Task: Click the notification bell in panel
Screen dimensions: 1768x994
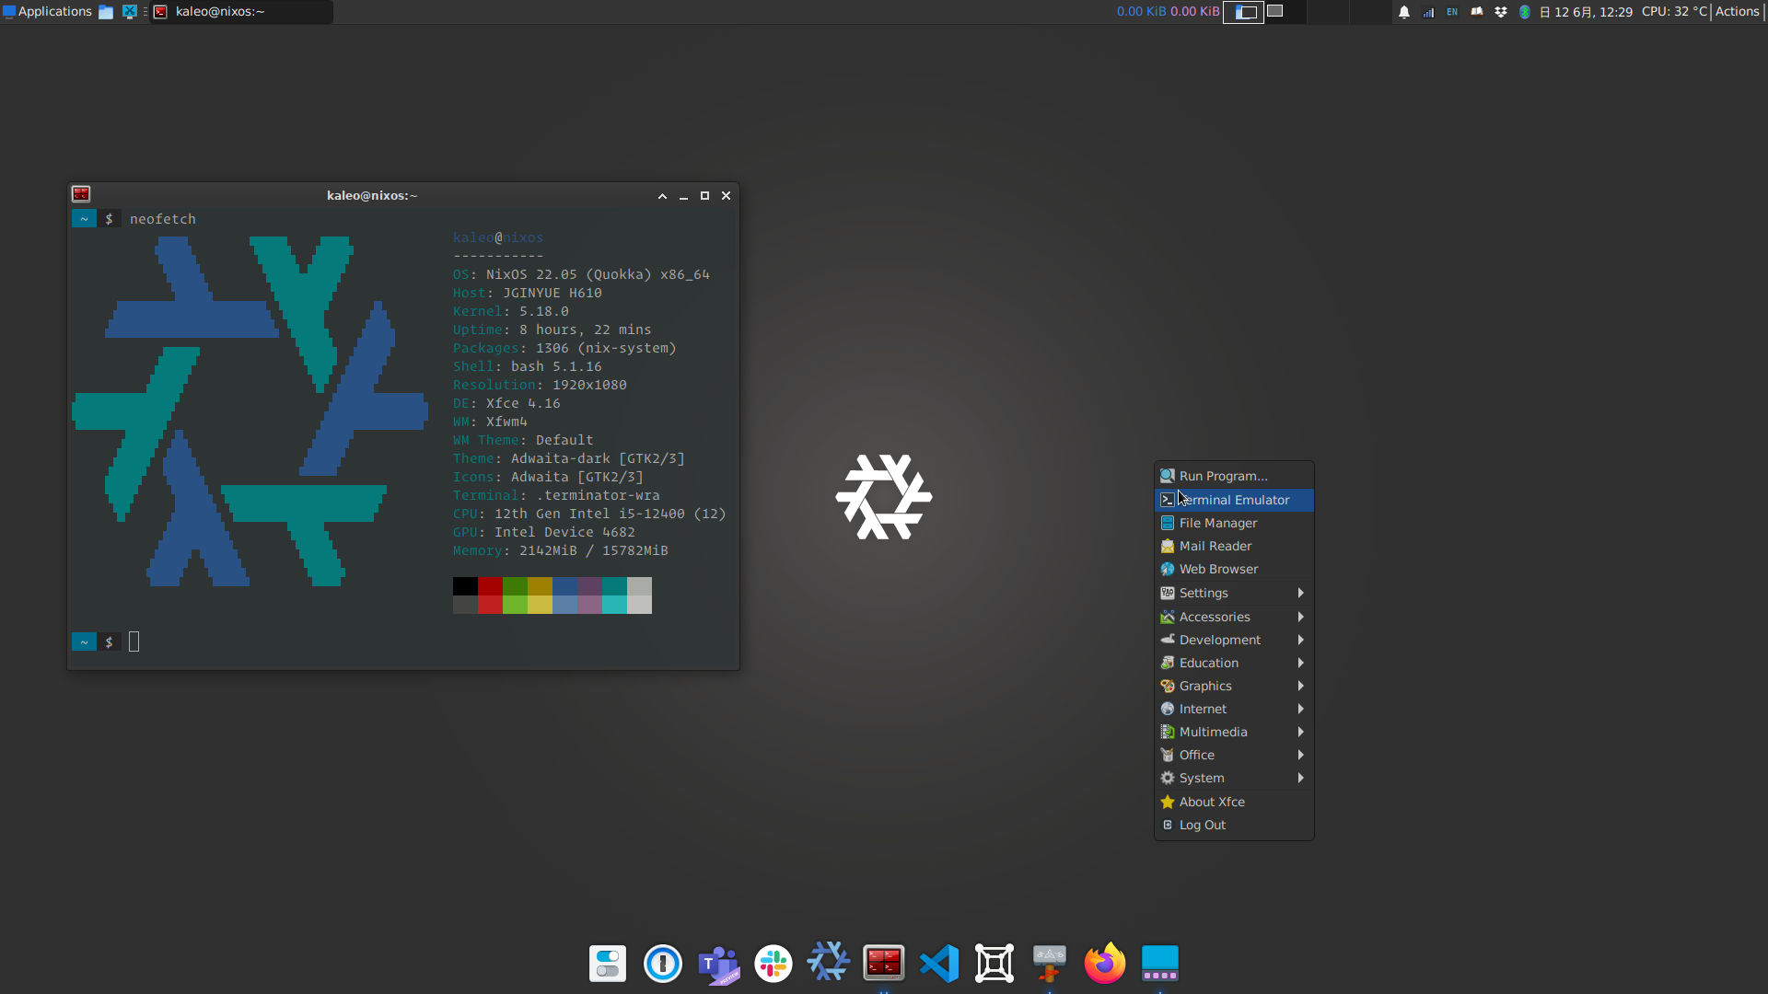Action: click(1403, 12)
